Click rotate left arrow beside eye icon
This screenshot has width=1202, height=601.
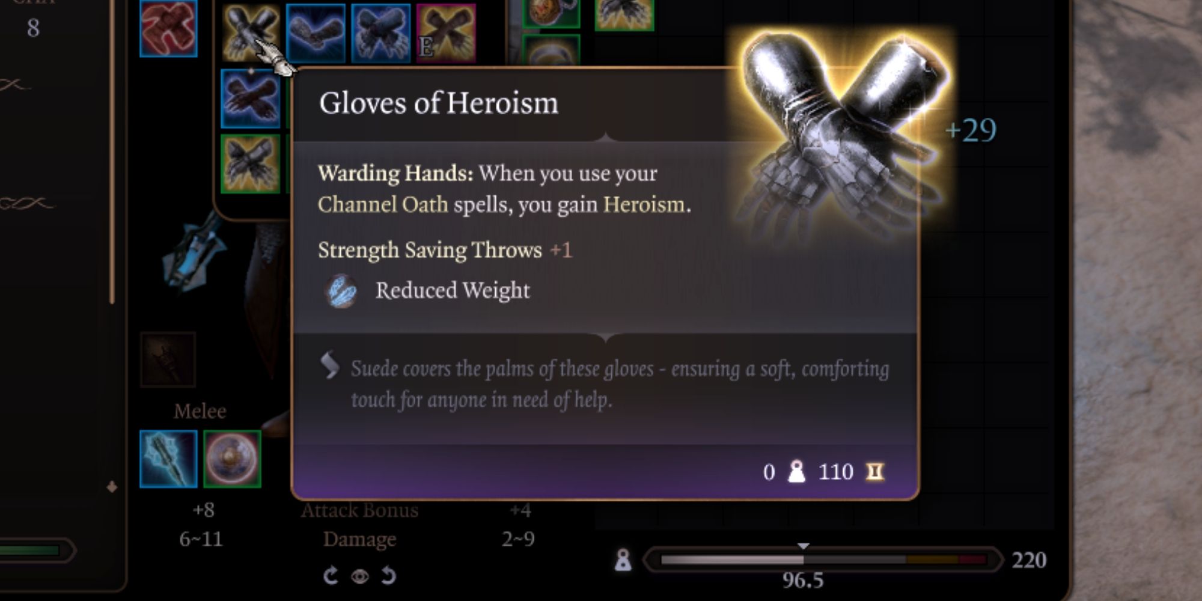pos(330,576)
